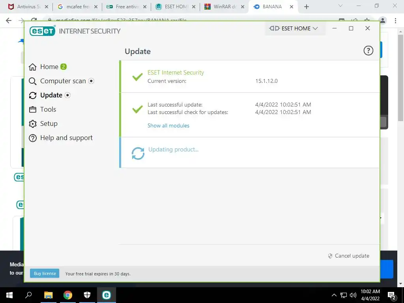The height and width of the screenshot is (303, 404).
Task: Click the Buy license button
Action: tap(45, 273)
